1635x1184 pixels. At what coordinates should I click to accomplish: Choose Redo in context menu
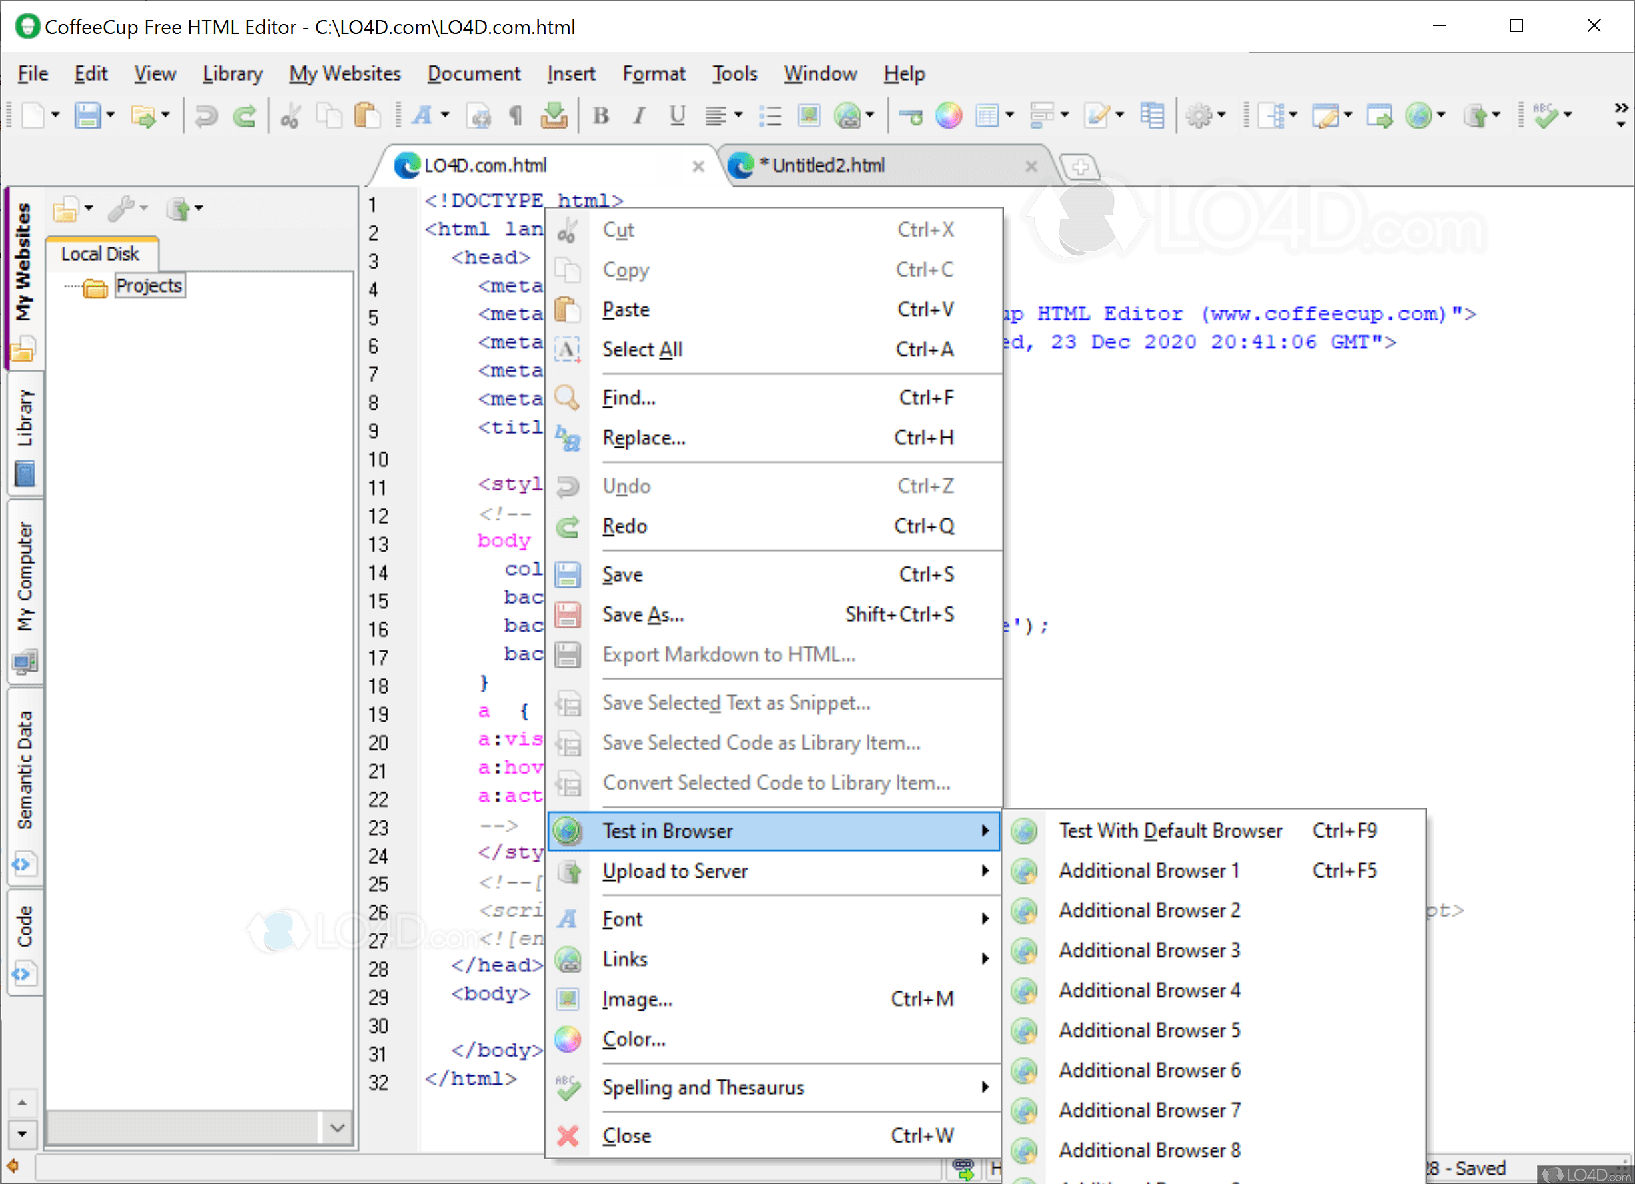click(774, 526)
